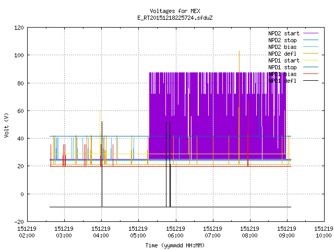Click the 'Time (yymmdd HH:MM)' x-axis label
The image size is (334, 250).
pos(175,245)
